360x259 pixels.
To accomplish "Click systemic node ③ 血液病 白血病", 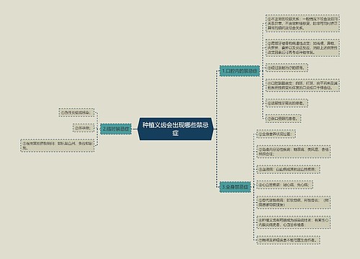I will coord(288,169).
